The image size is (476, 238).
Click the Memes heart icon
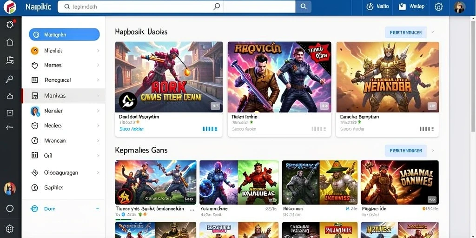(35, 65)
